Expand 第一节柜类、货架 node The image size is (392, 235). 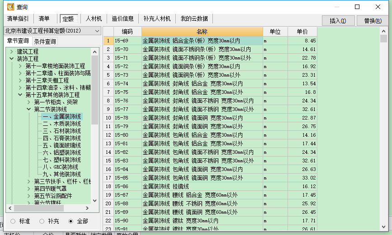coord(29,102)
